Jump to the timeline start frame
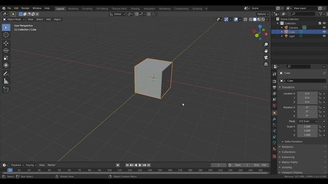Viewport: 328px width, 184px height. [127, 165]
